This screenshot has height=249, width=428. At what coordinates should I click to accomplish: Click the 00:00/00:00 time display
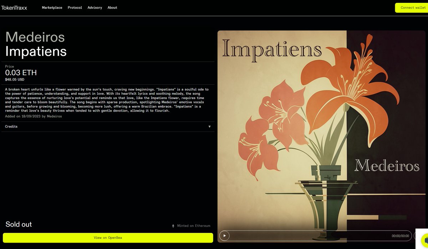coord(400,236)
